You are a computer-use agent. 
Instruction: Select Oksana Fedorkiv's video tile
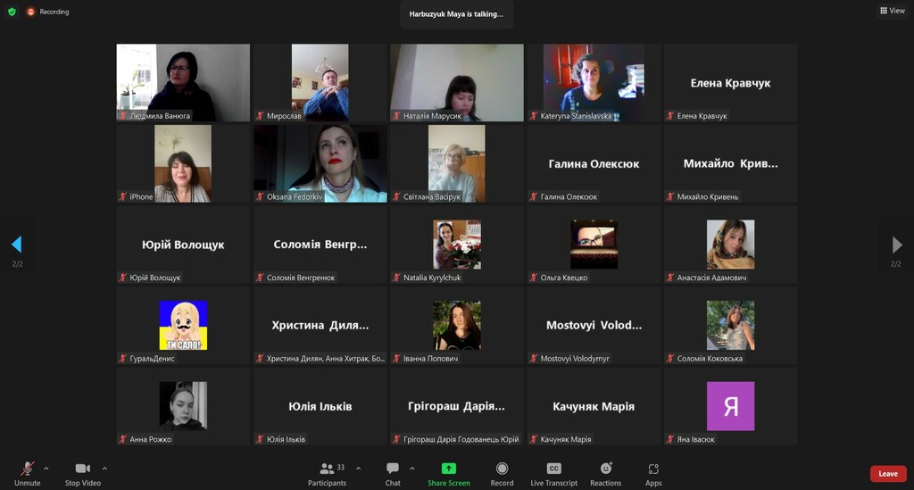320,162
